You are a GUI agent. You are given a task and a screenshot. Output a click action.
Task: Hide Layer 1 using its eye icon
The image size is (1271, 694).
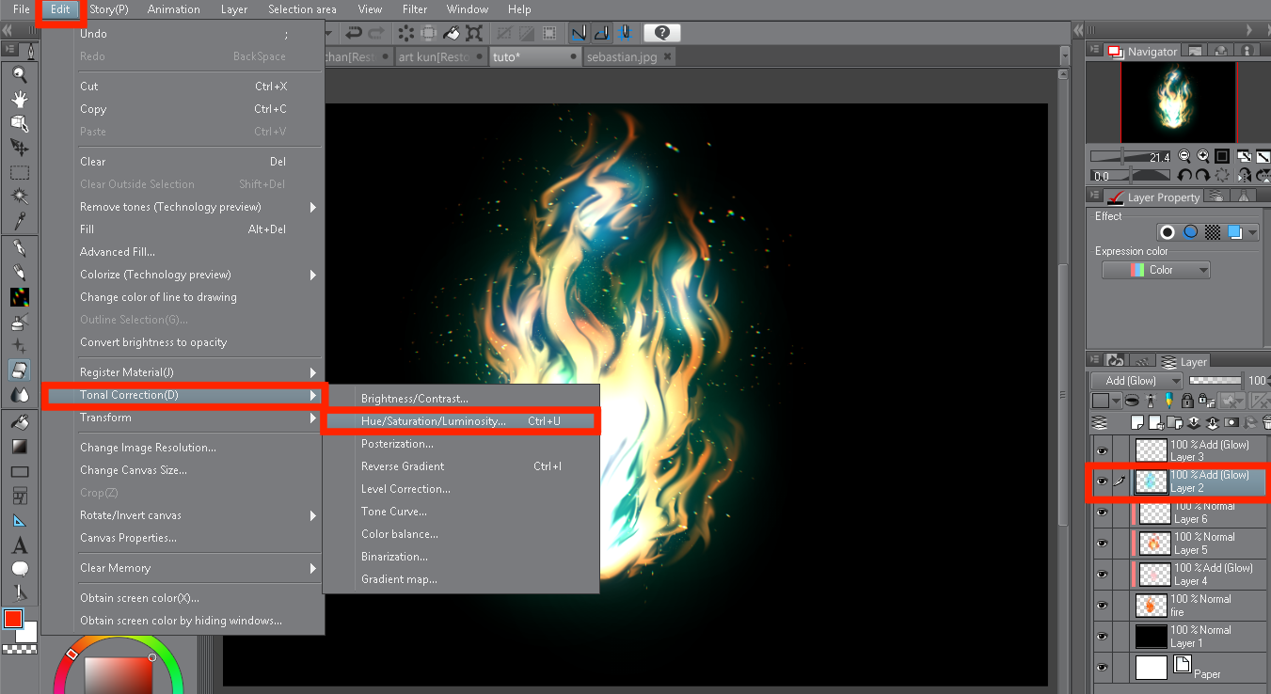tap(1101, 637)
